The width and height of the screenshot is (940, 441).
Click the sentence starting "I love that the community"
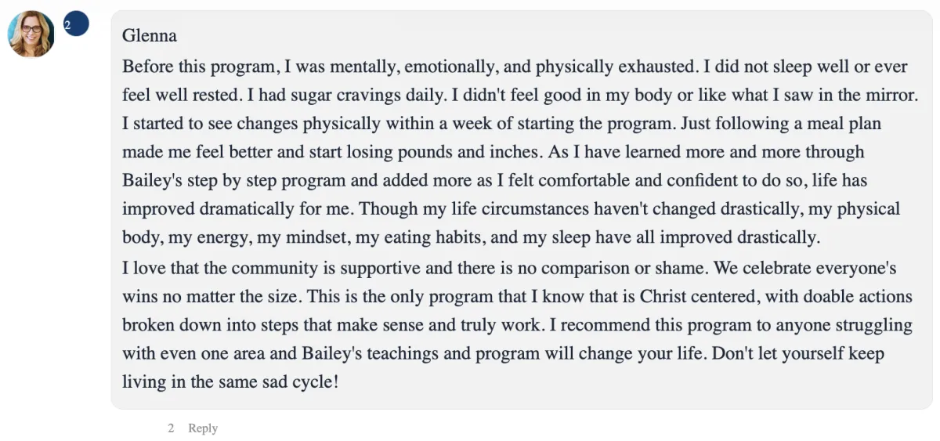tap(415, 268)
